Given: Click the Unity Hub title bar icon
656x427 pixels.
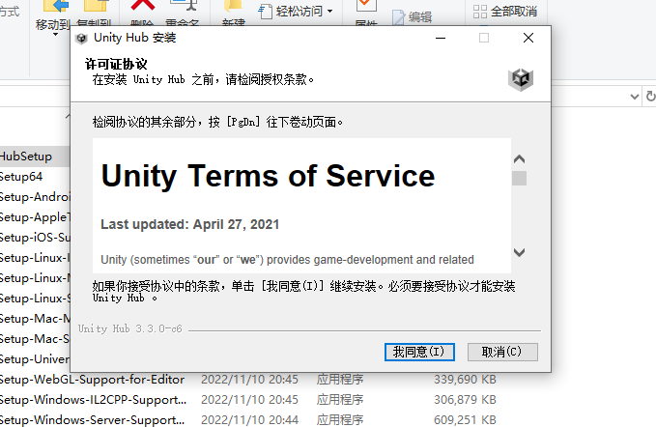Looking at the screenshot, I should coord(81,39).
